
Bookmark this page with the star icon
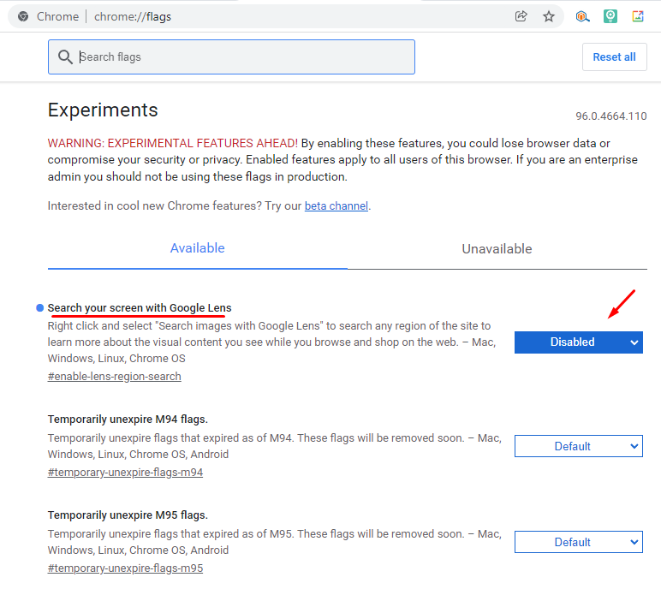pos(549,16)
